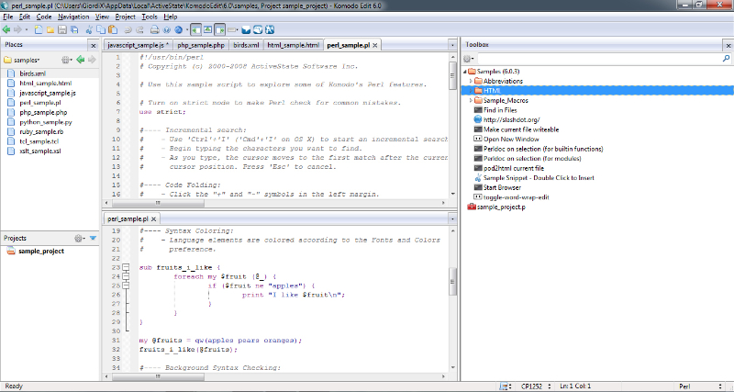Click the green Back navigation arrow
The height and width of the screenshot is (392, 734).
[6, 29]
